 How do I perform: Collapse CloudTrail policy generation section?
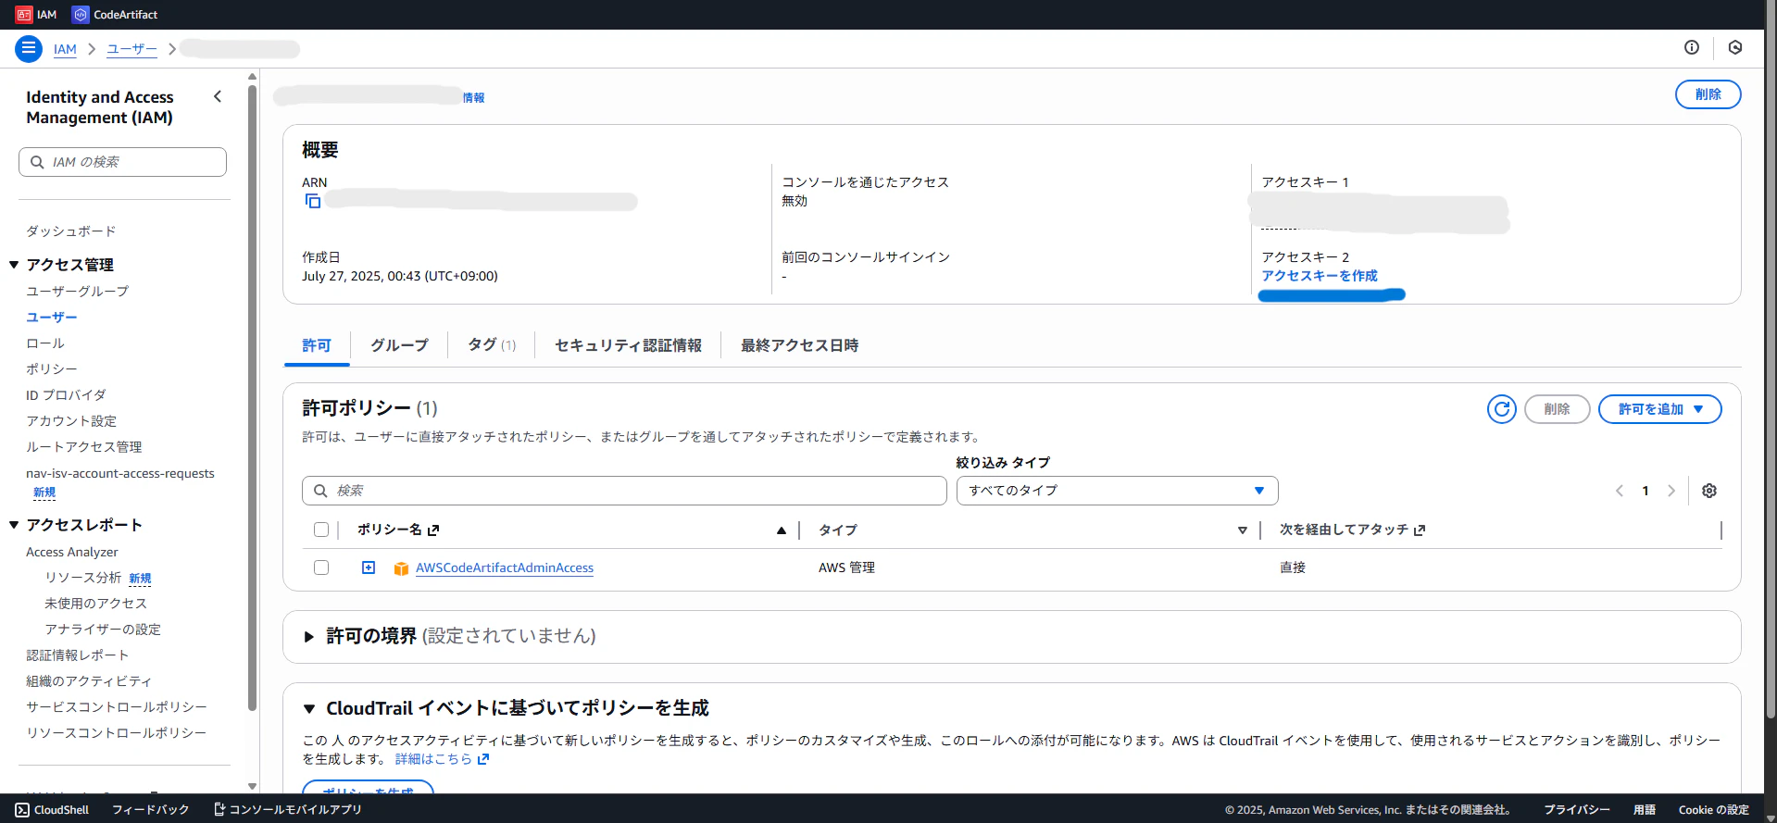(309, 709)
